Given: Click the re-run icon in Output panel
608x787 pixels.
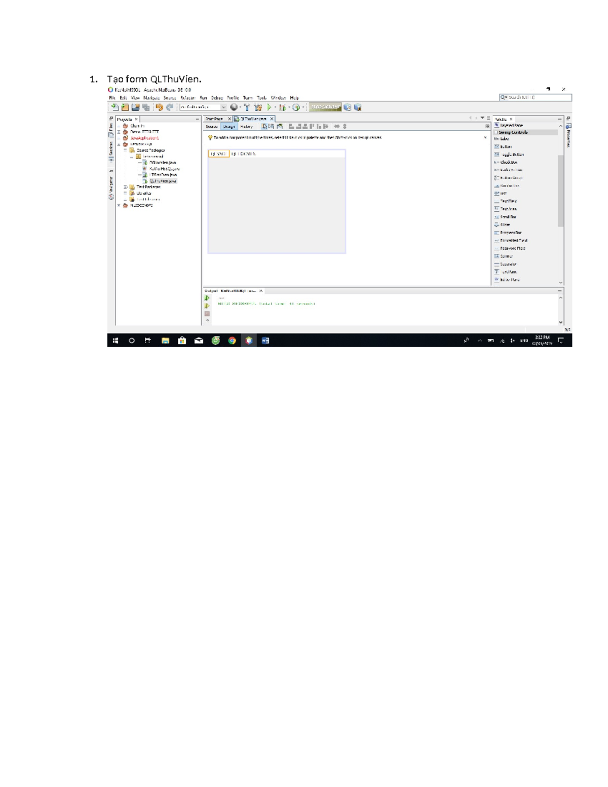Looking at the screenshot, I should [x=207, y=298].
